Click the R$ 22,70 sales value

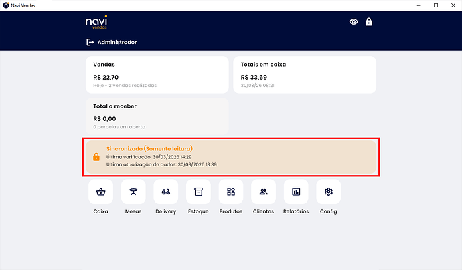106,78
